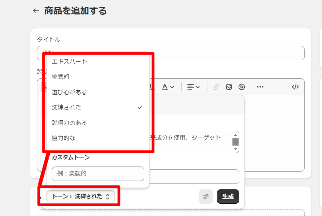
Task: Choose the 説得力のある tone option
Action: pyautogui.click(x=70, y=123)
